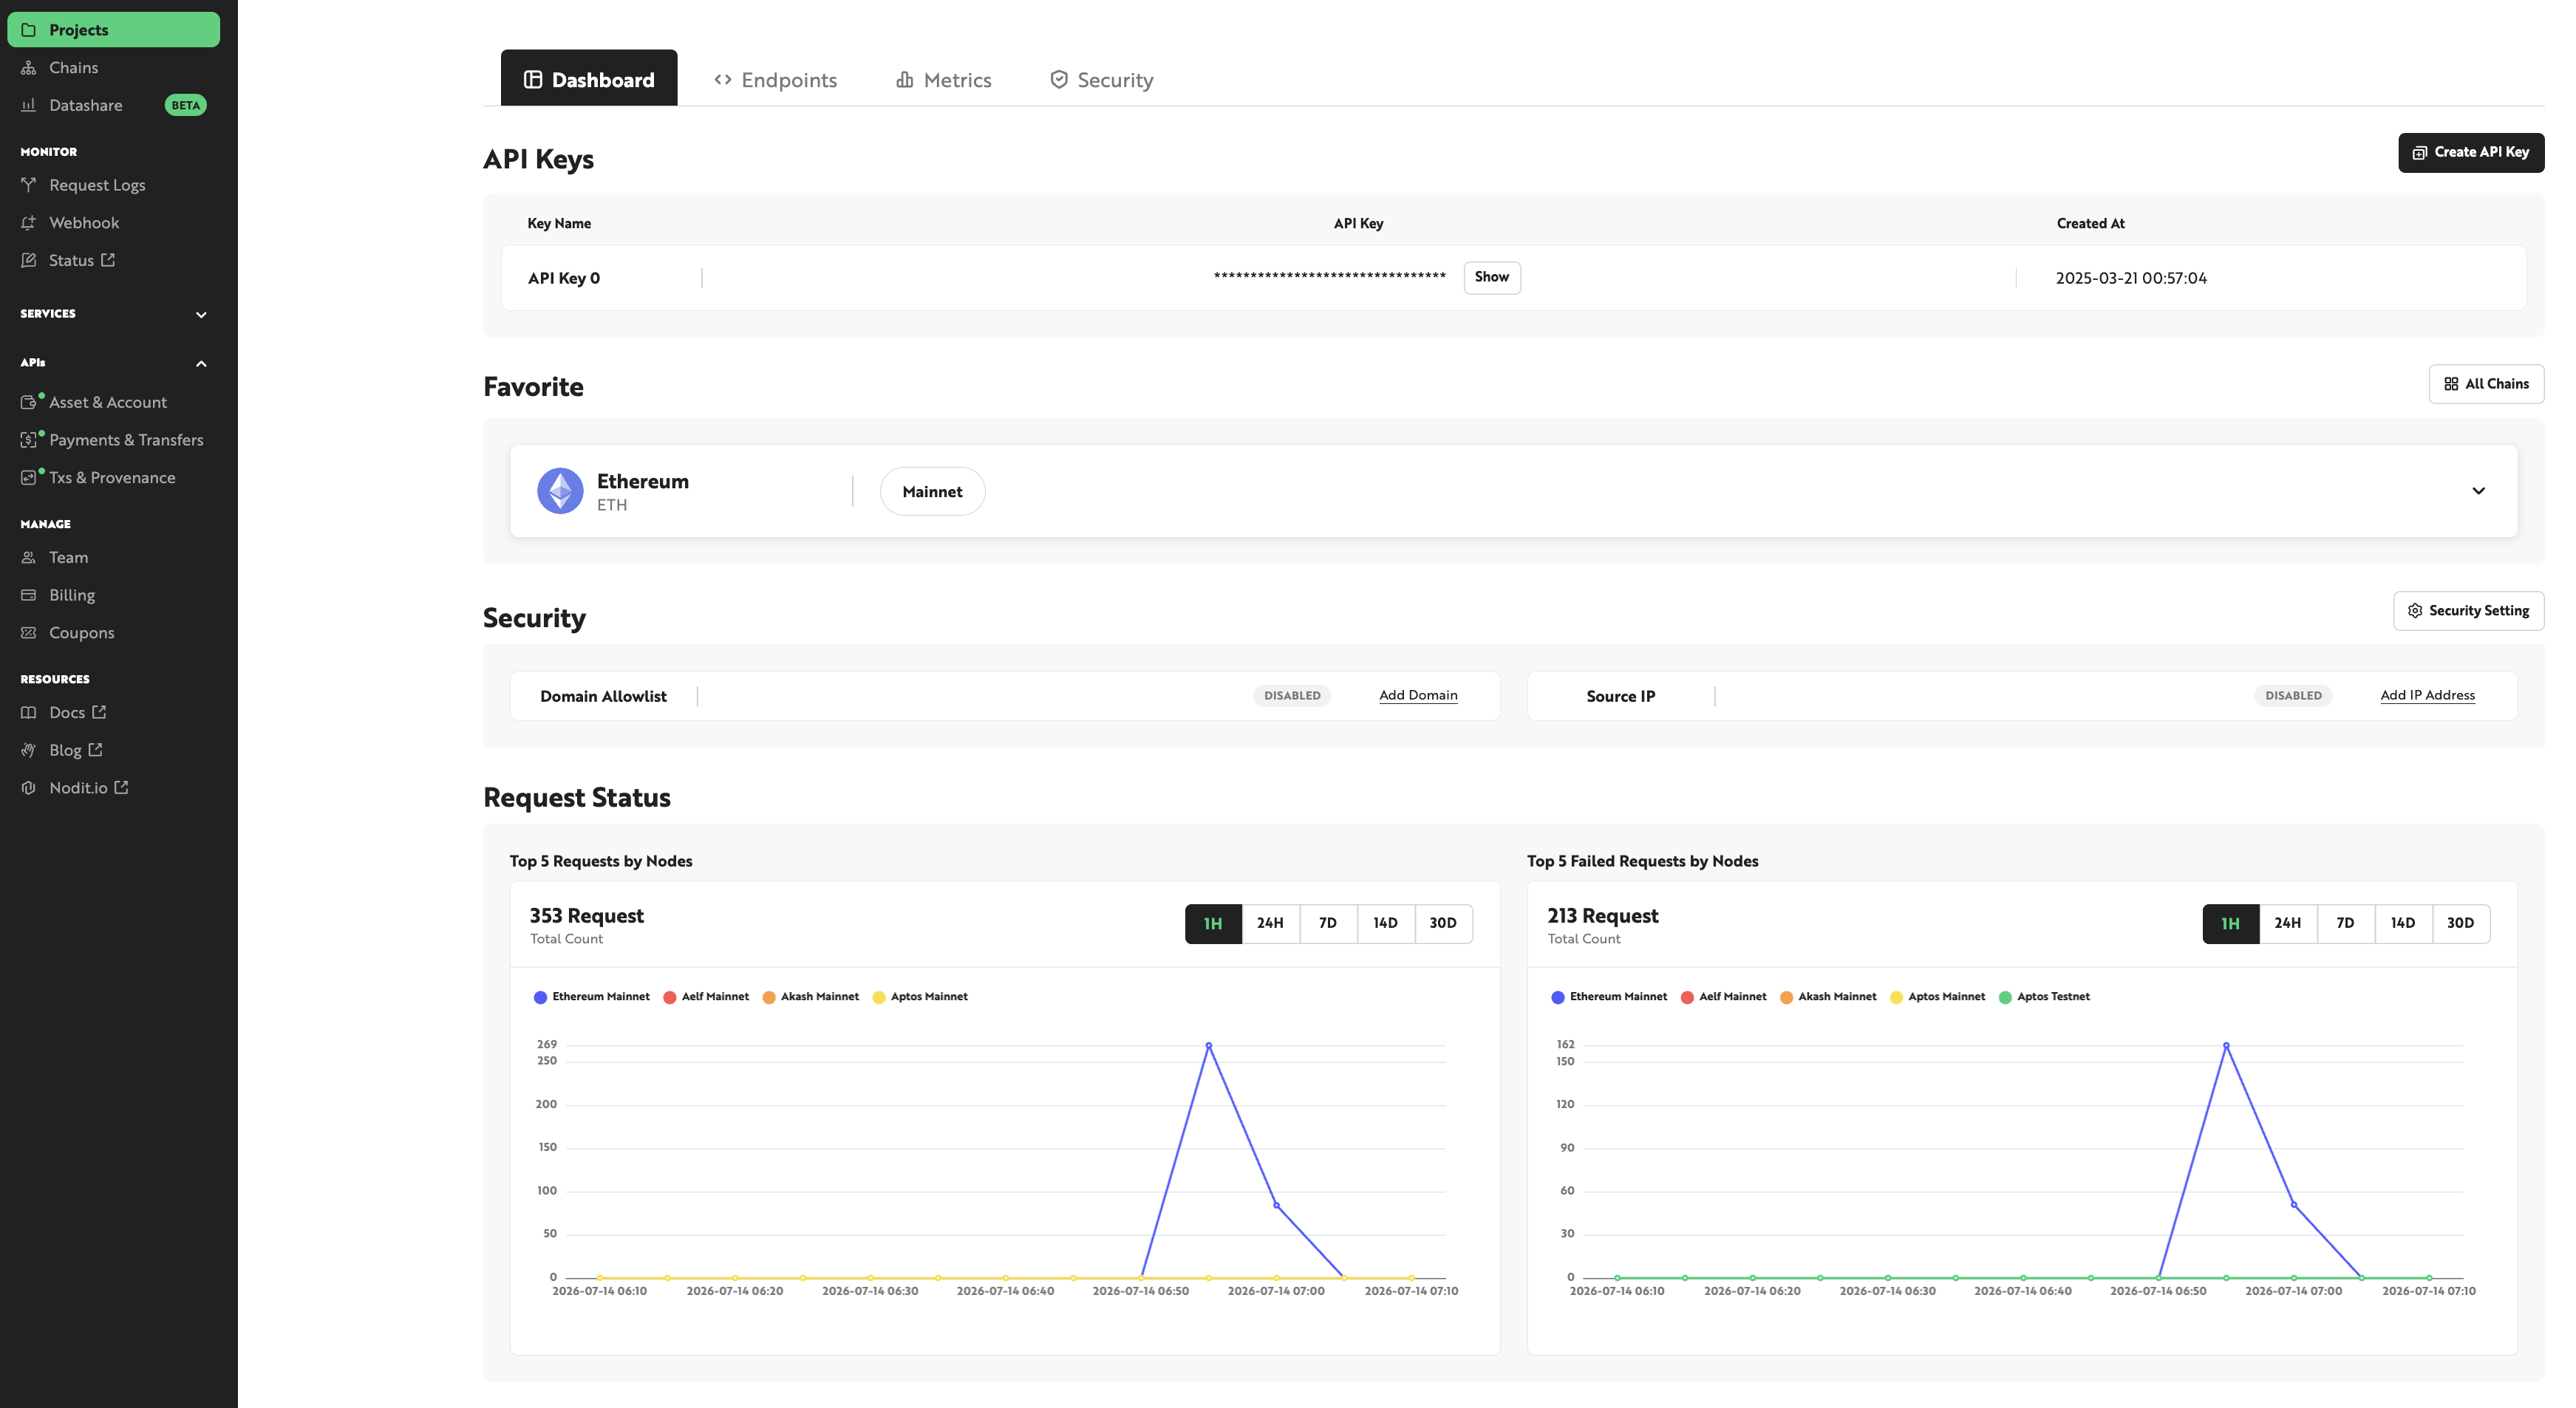Click the Add Domain link

(x=1418, y=696)
